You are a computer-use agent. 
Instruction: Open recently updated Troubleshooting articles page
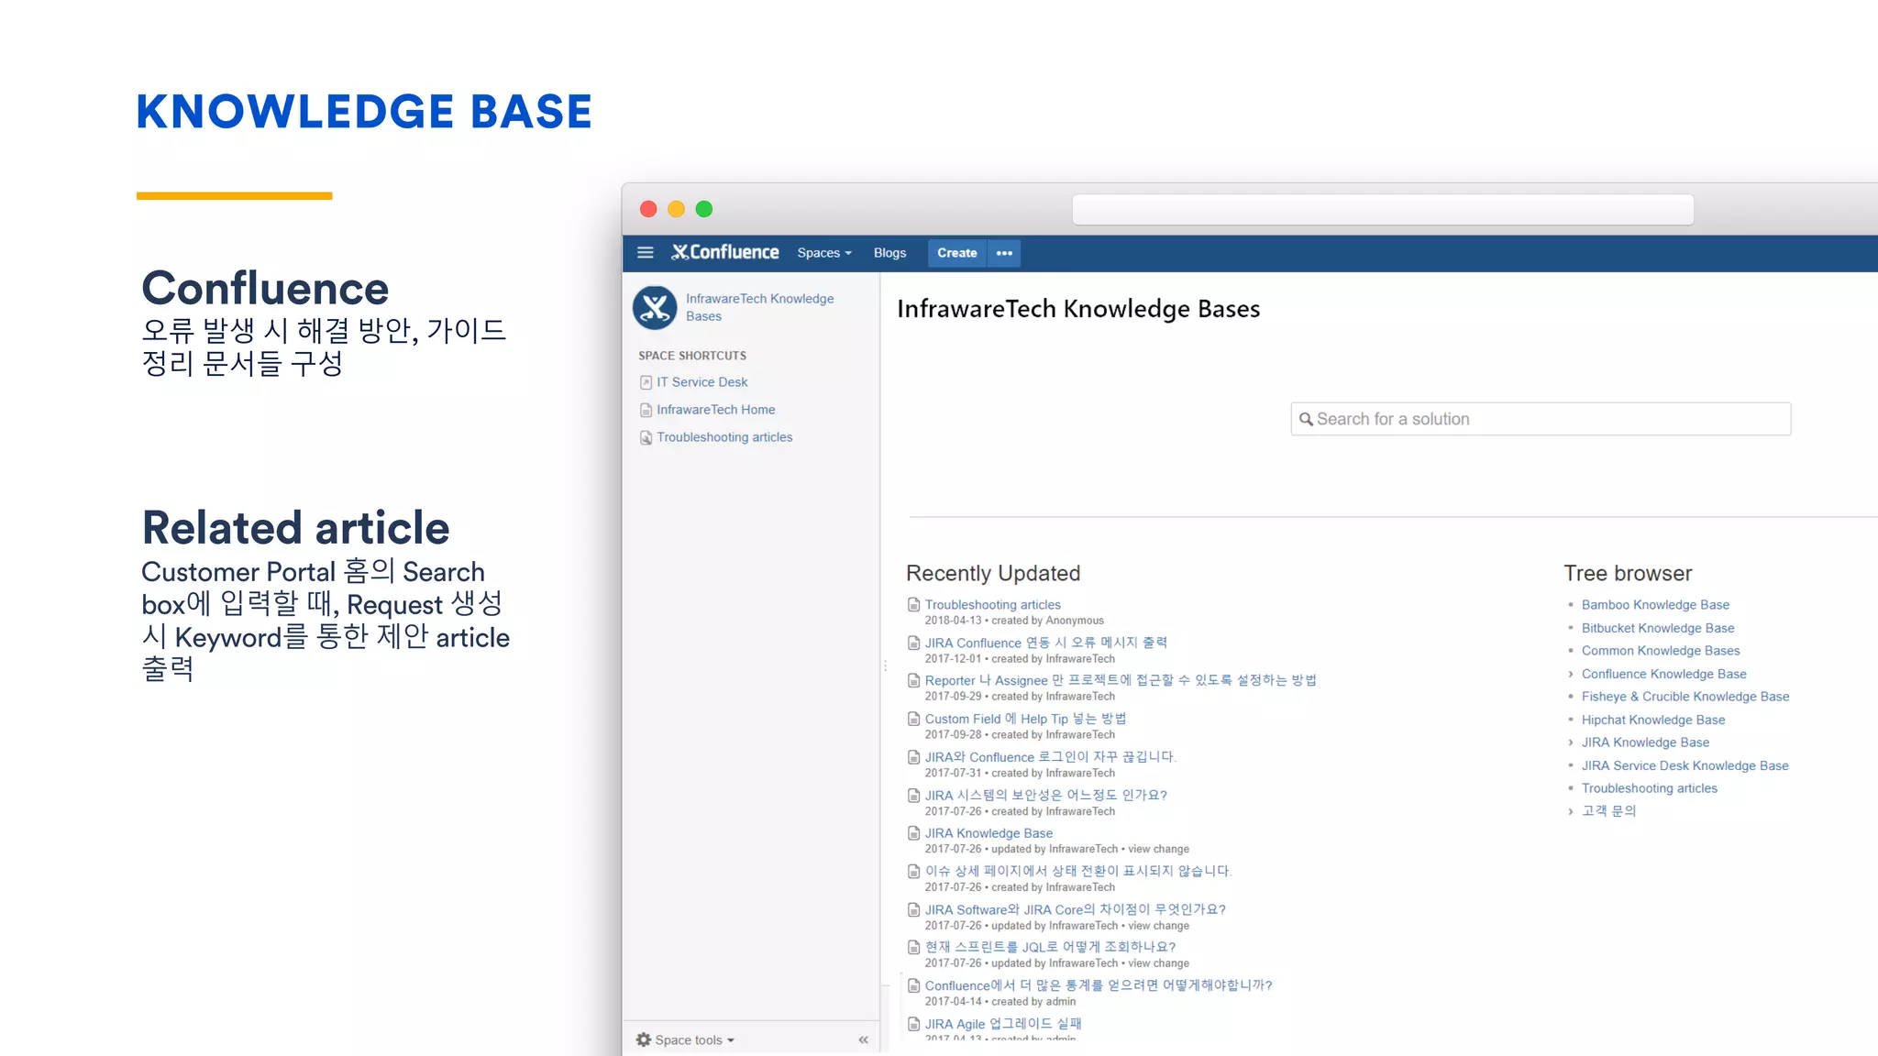992,605
